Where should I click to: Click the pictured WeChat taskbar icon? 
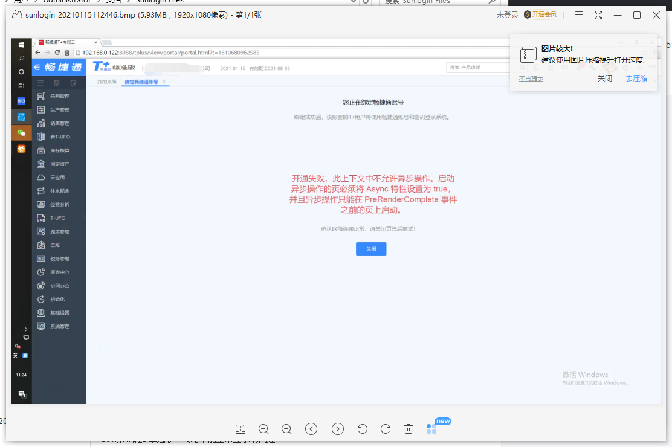point(21,133)
